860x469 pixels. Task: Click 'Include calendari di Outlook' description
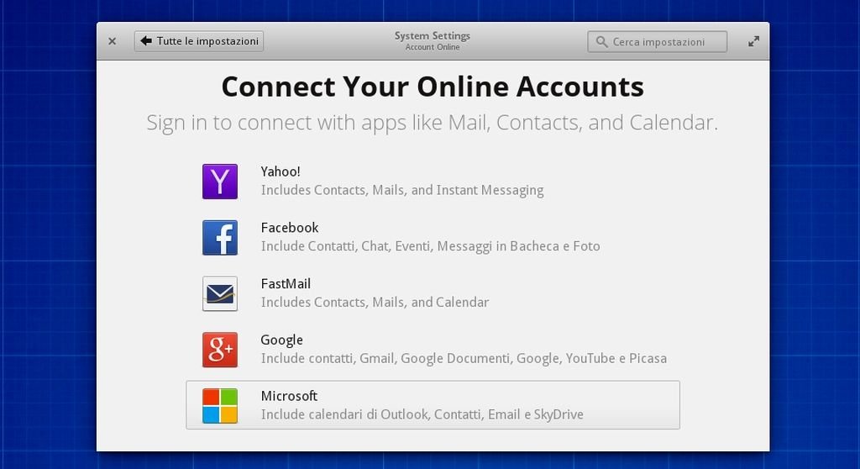pos(422,414)
